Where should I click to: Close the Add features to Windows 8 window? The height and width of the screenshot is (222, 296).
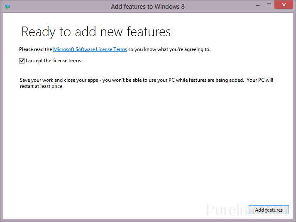(x=284, y=5)
